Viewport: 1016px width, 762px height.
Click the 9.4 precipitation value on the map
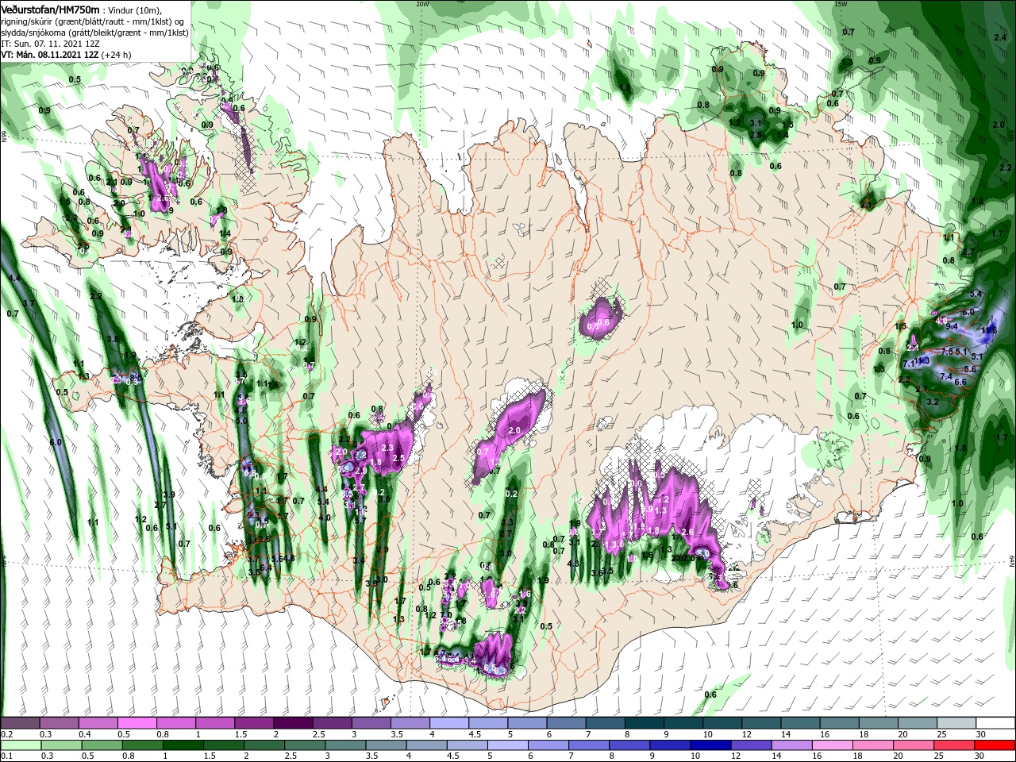pyautogui.click(x=952, y=326)
